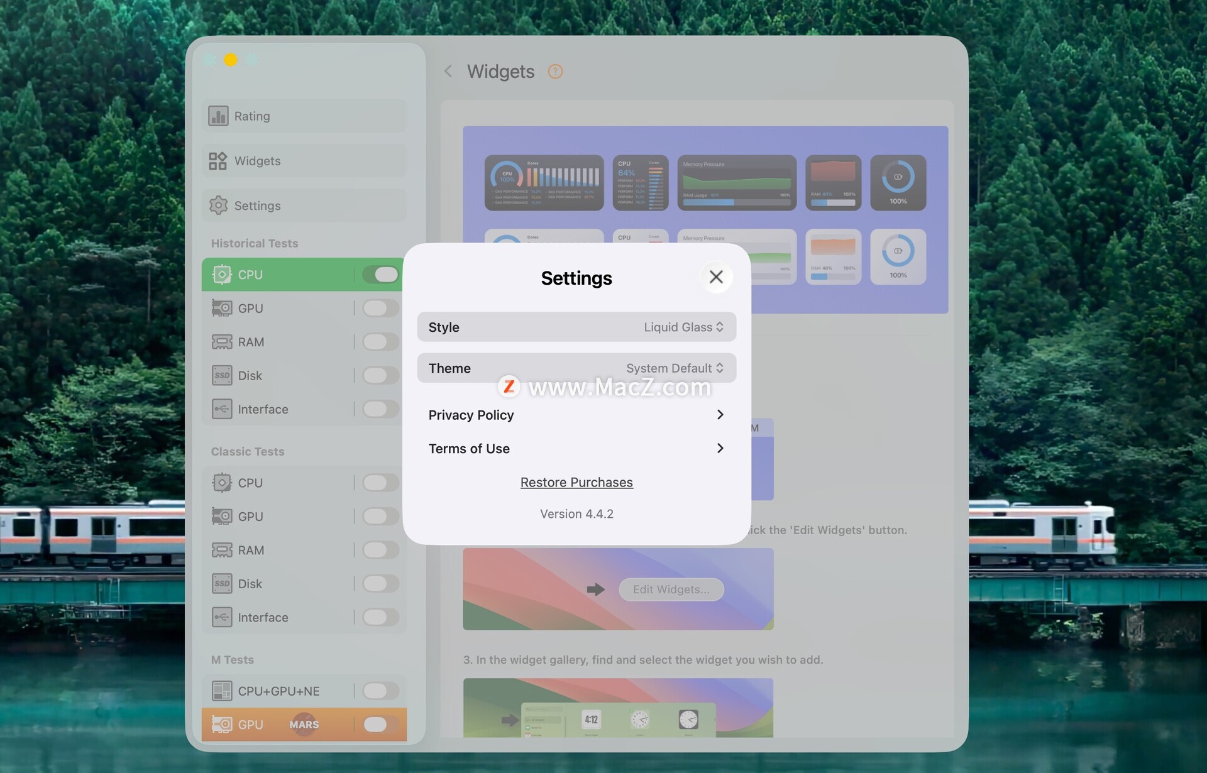Open the Style dropdown showing Liquid Glass
This screenshot has height=773, width=1207.
pyautogui.click(x=576, y=327)
